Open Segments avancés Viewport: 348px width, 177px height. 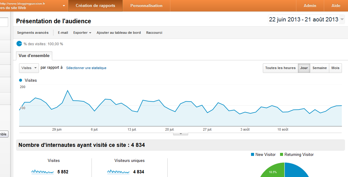click(x=33, y=33)
